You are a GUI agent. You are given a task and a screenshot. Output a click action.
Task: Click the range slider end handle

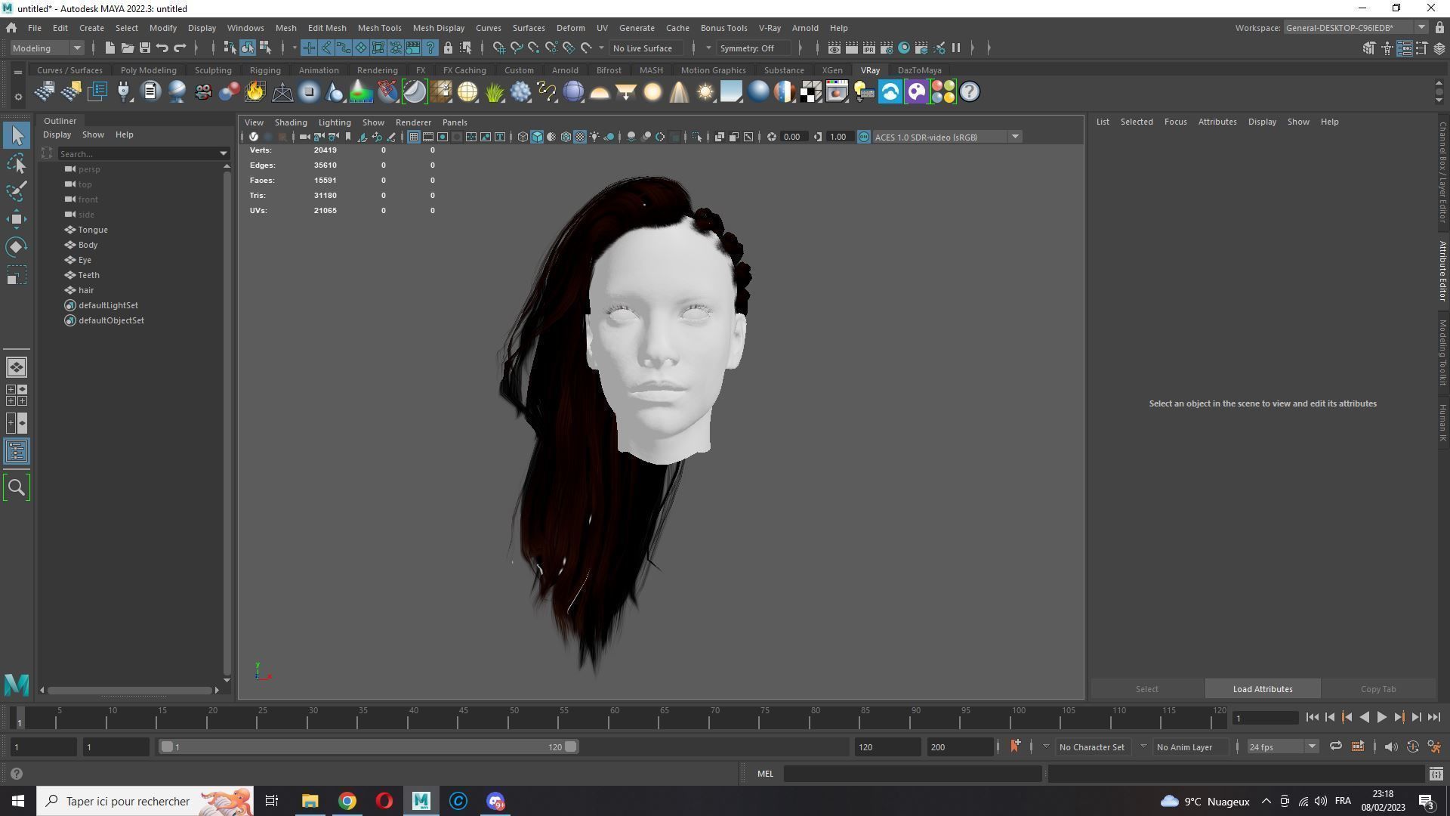click(571, 746)
